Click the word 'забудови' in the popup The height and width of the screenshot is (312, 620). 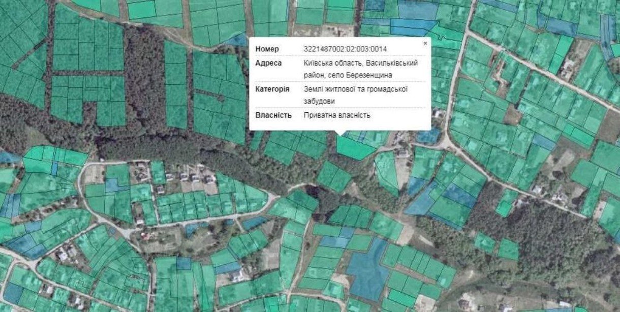(319, 102)
